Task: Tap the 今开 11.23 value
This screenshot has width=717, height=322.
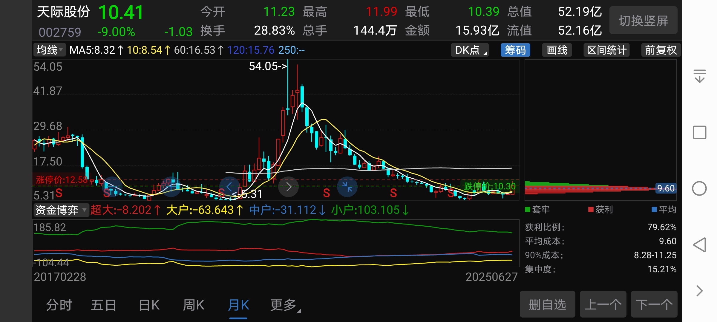Action: (279, 12)
